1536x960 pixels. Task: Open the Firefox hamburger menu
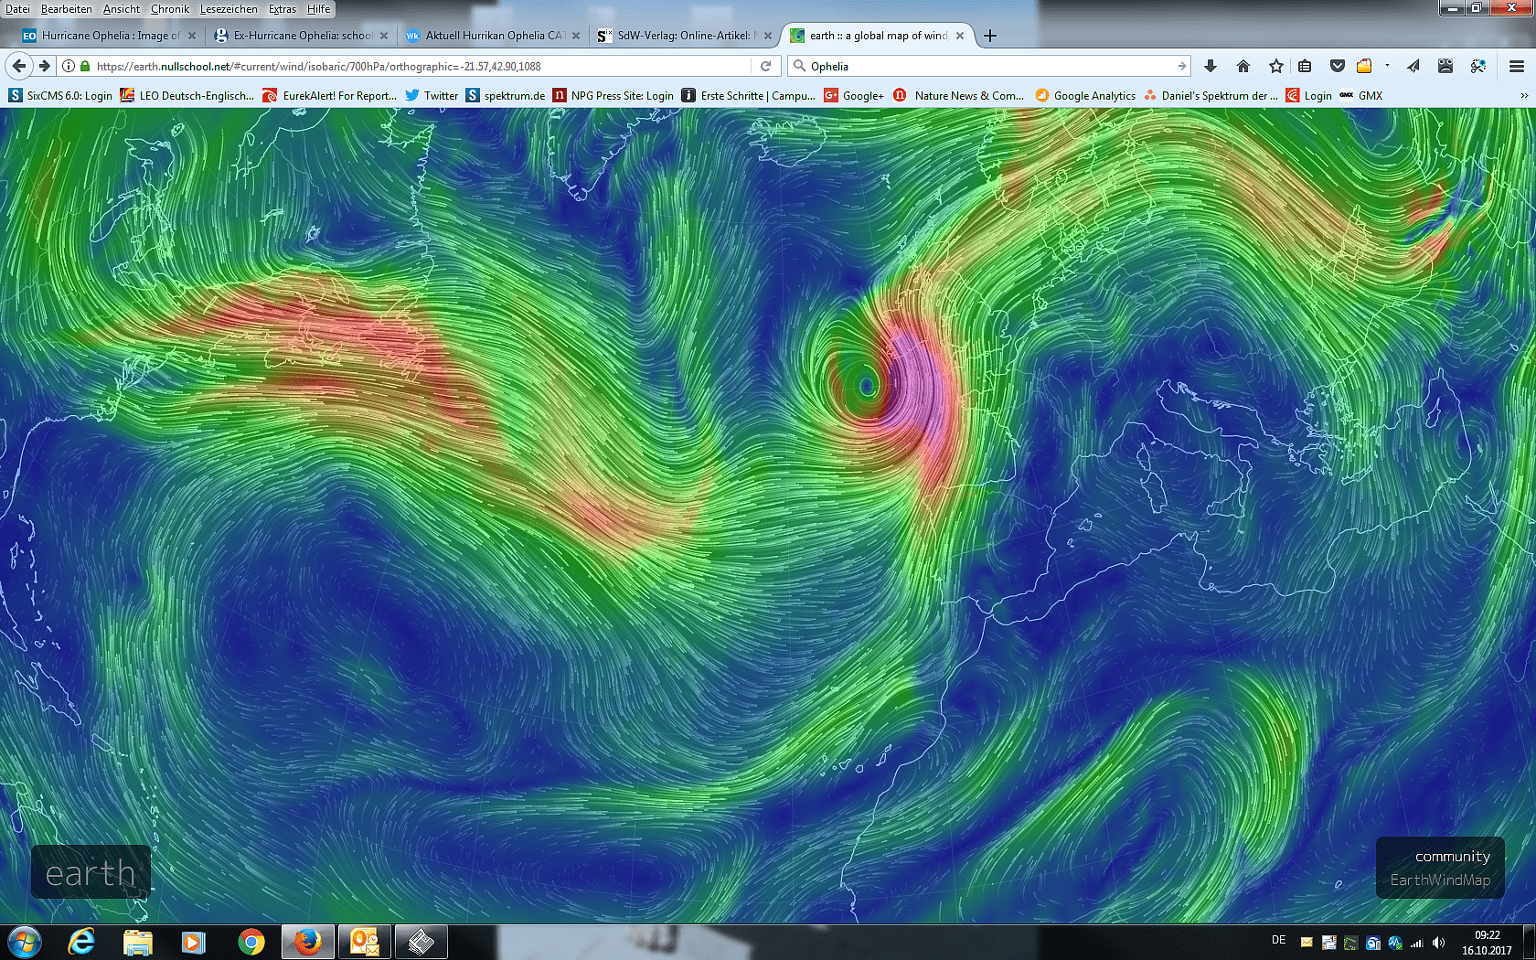(1516, 66)
